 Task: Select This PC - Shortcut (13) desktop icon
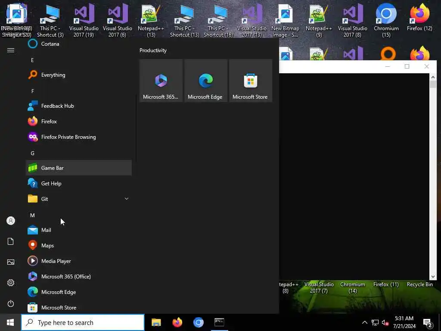[184, 20]
